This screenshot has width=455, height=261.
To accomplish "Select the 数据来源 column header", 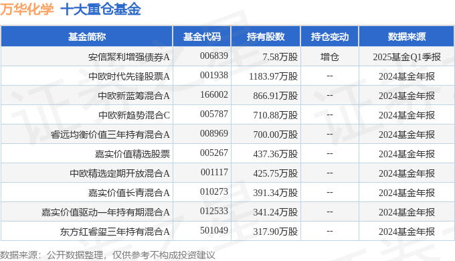I will 407,37.
